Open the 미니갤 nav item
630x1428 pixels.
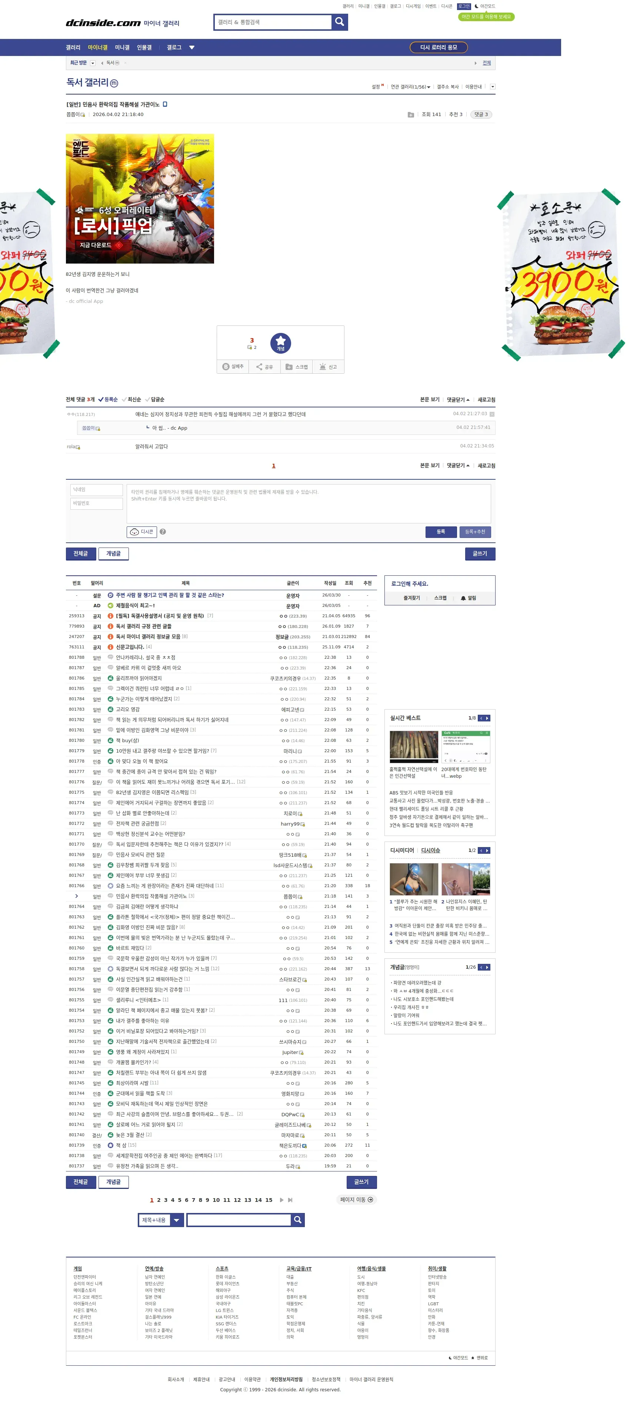point(122,48)
